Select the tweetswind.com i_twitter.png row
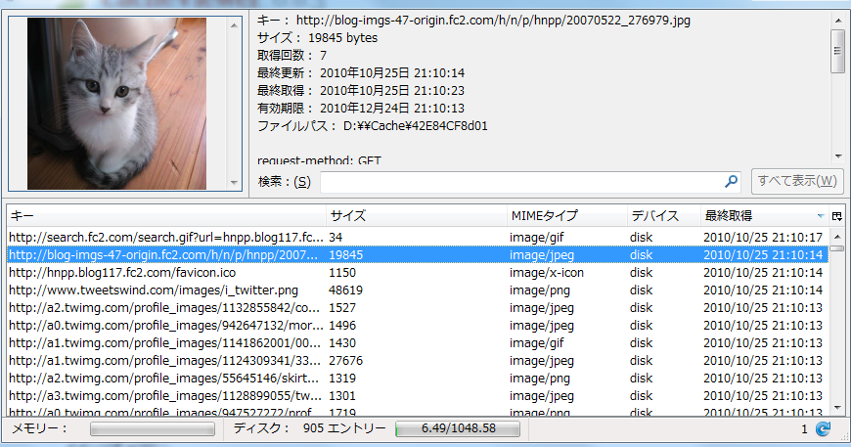Viewport: 851px width, 447px height. tap(418, 291)
